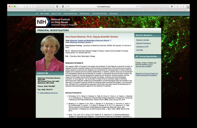Click the Safari back arrow button

point(18,6)
